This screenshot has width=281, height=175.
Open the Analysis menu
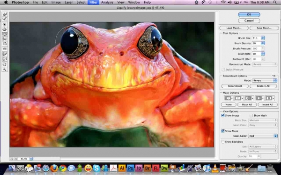[x=107, y=2]
